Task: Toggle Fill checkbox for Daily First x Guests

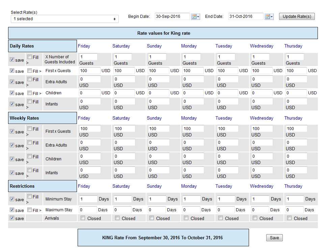Action: (29, 71)
